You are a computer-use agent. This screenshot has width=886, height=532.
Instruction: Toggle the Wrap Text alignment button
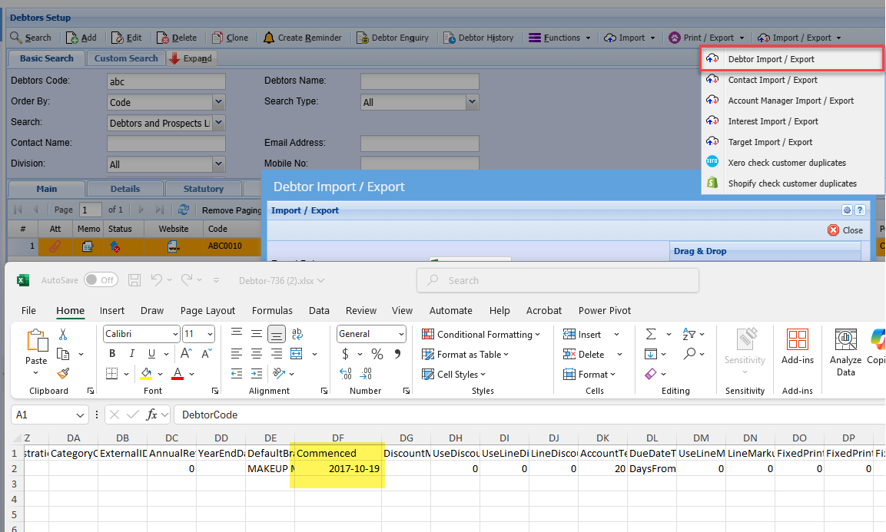click(297, 334)
